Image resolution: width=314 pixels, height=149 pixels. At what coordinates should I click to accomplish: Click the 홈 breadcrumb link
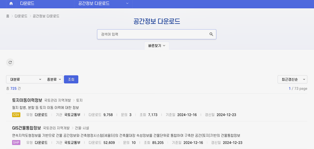point(7,16)
